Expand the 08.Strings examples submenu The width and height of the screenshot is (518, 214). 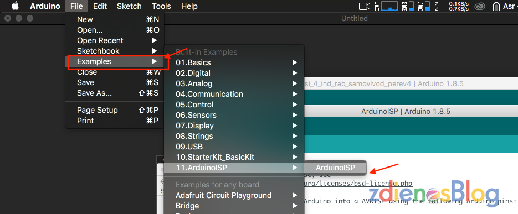coord(234,136)
